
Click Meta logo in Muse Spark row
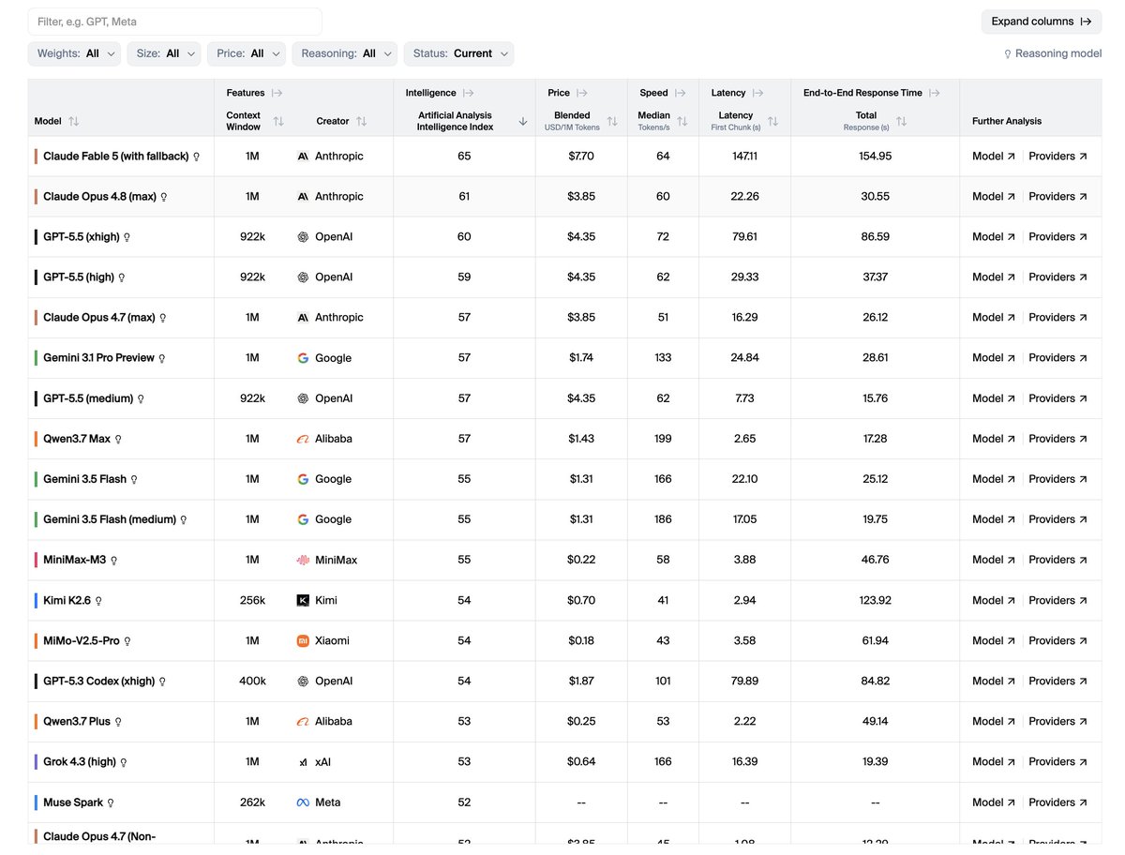click(x=303, y=802)
